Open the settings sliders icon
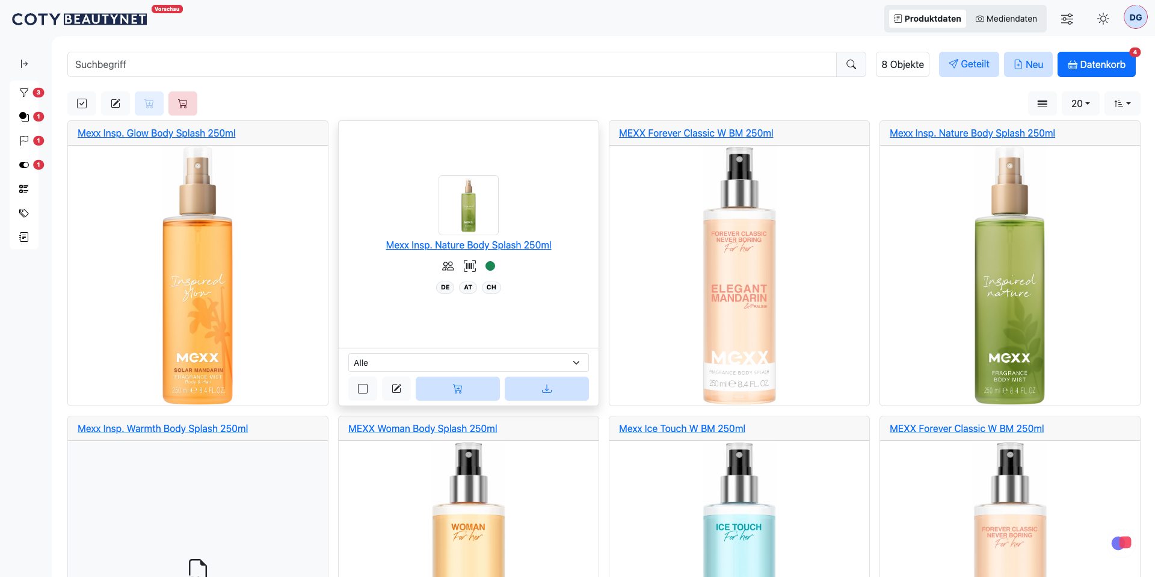Viewport: 1155px width, 577px height. [1067, 19]
